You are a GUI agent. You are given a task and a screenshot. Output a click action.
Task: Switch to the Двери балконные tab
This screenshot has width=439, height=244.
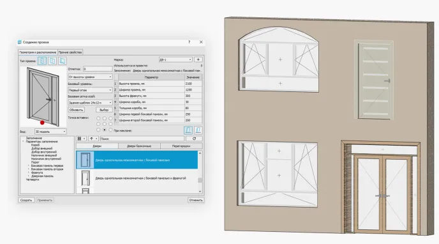(139, 146)
